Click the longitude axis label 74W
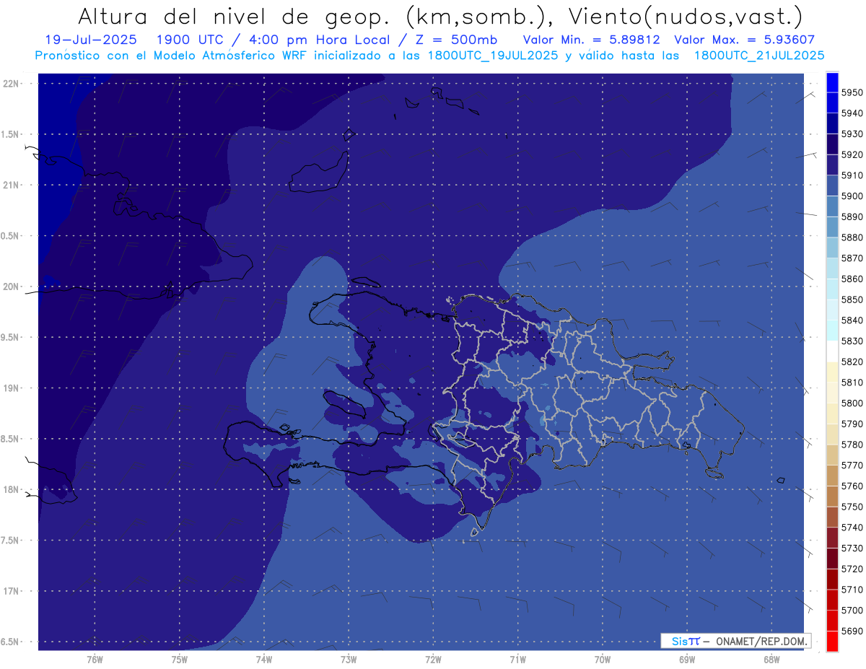 [x=263, y=659]
